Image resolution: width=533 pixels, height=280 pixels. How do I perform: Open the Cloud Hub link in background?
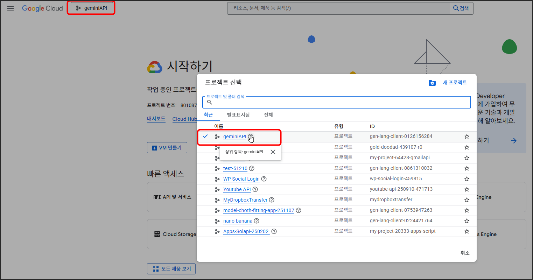pos(184,119)
